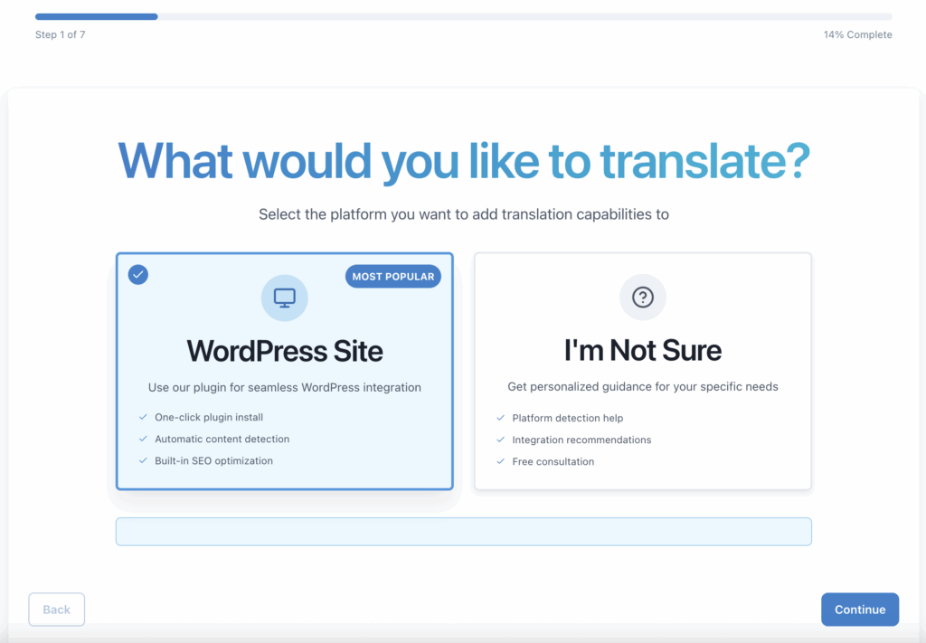The height and width of the screenshot is (643, 926).
Task: Click the 'Select the platform you want' subtitle
Action: point(464,214)
